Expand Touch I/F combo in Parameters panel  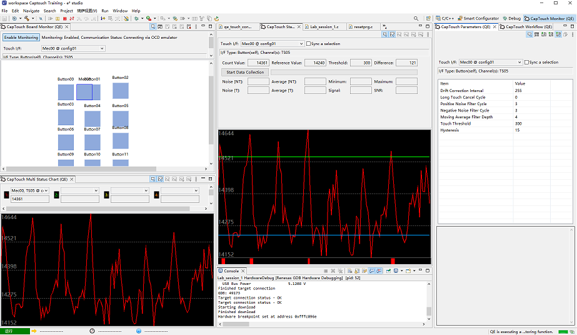pyautogui.click(x=519, y=63)
